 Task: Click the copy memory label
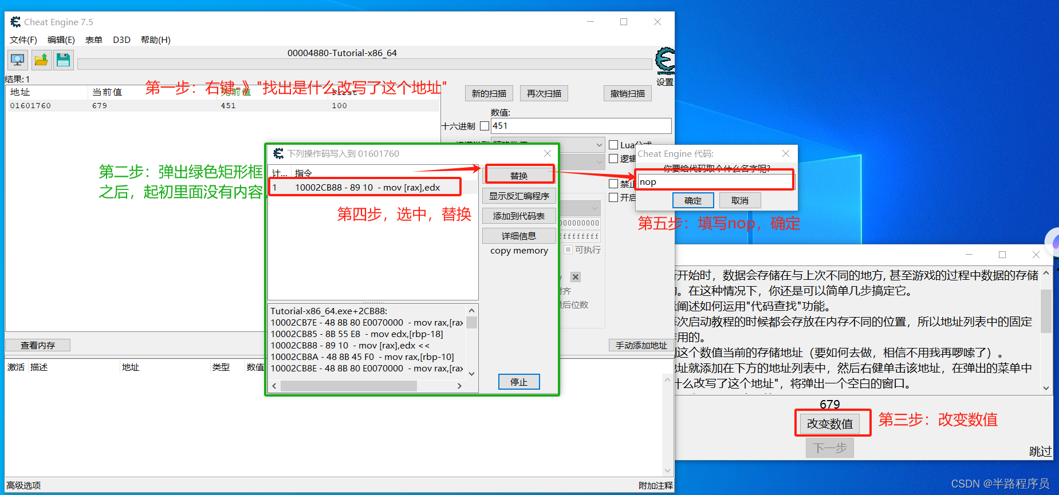pyautogui.click(x=519, y=251)
